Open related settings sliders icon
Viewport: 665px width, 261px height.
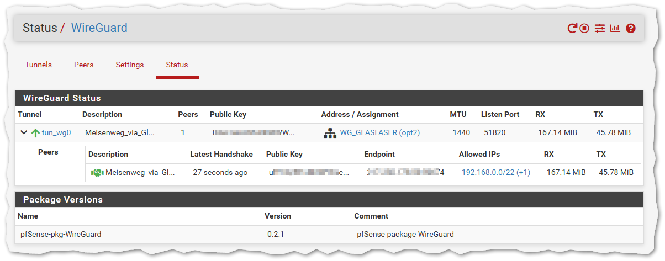tap(600, 28)
